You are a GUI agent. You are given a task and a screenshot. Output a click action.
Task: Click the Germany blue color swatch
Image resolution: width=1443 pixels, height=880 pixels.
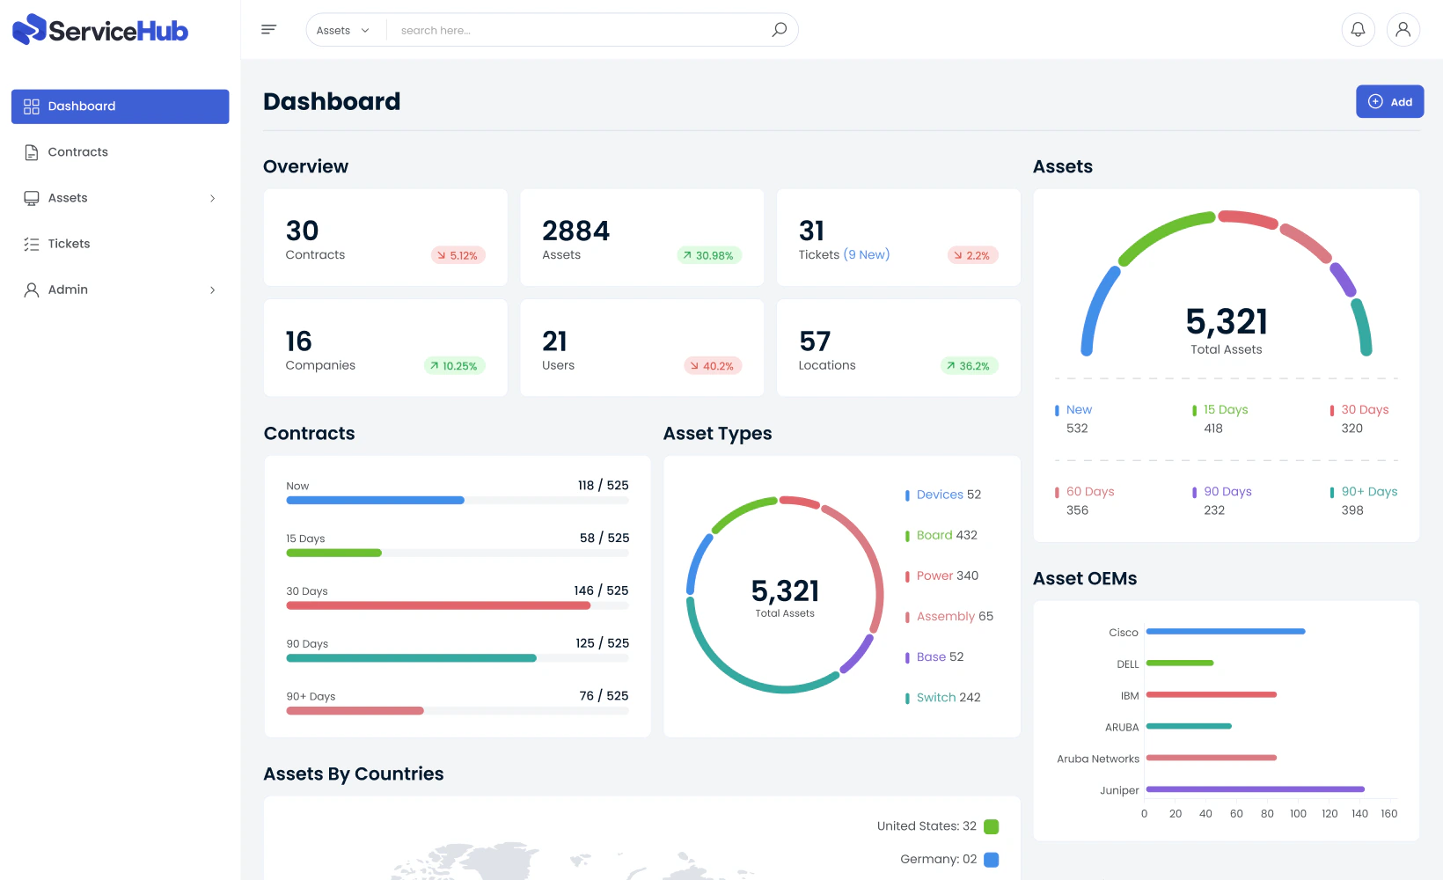click(x=991, y=860)
